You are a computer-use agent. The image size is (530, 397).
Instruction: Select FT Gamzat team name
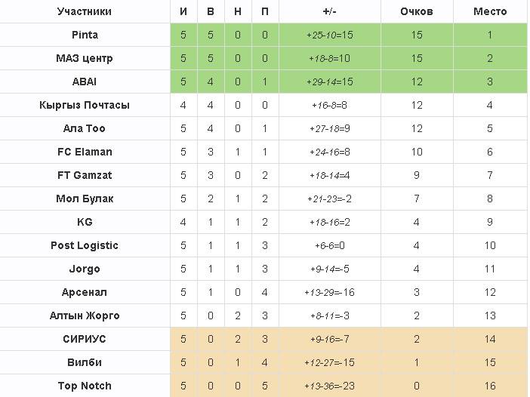pos(85,175)
